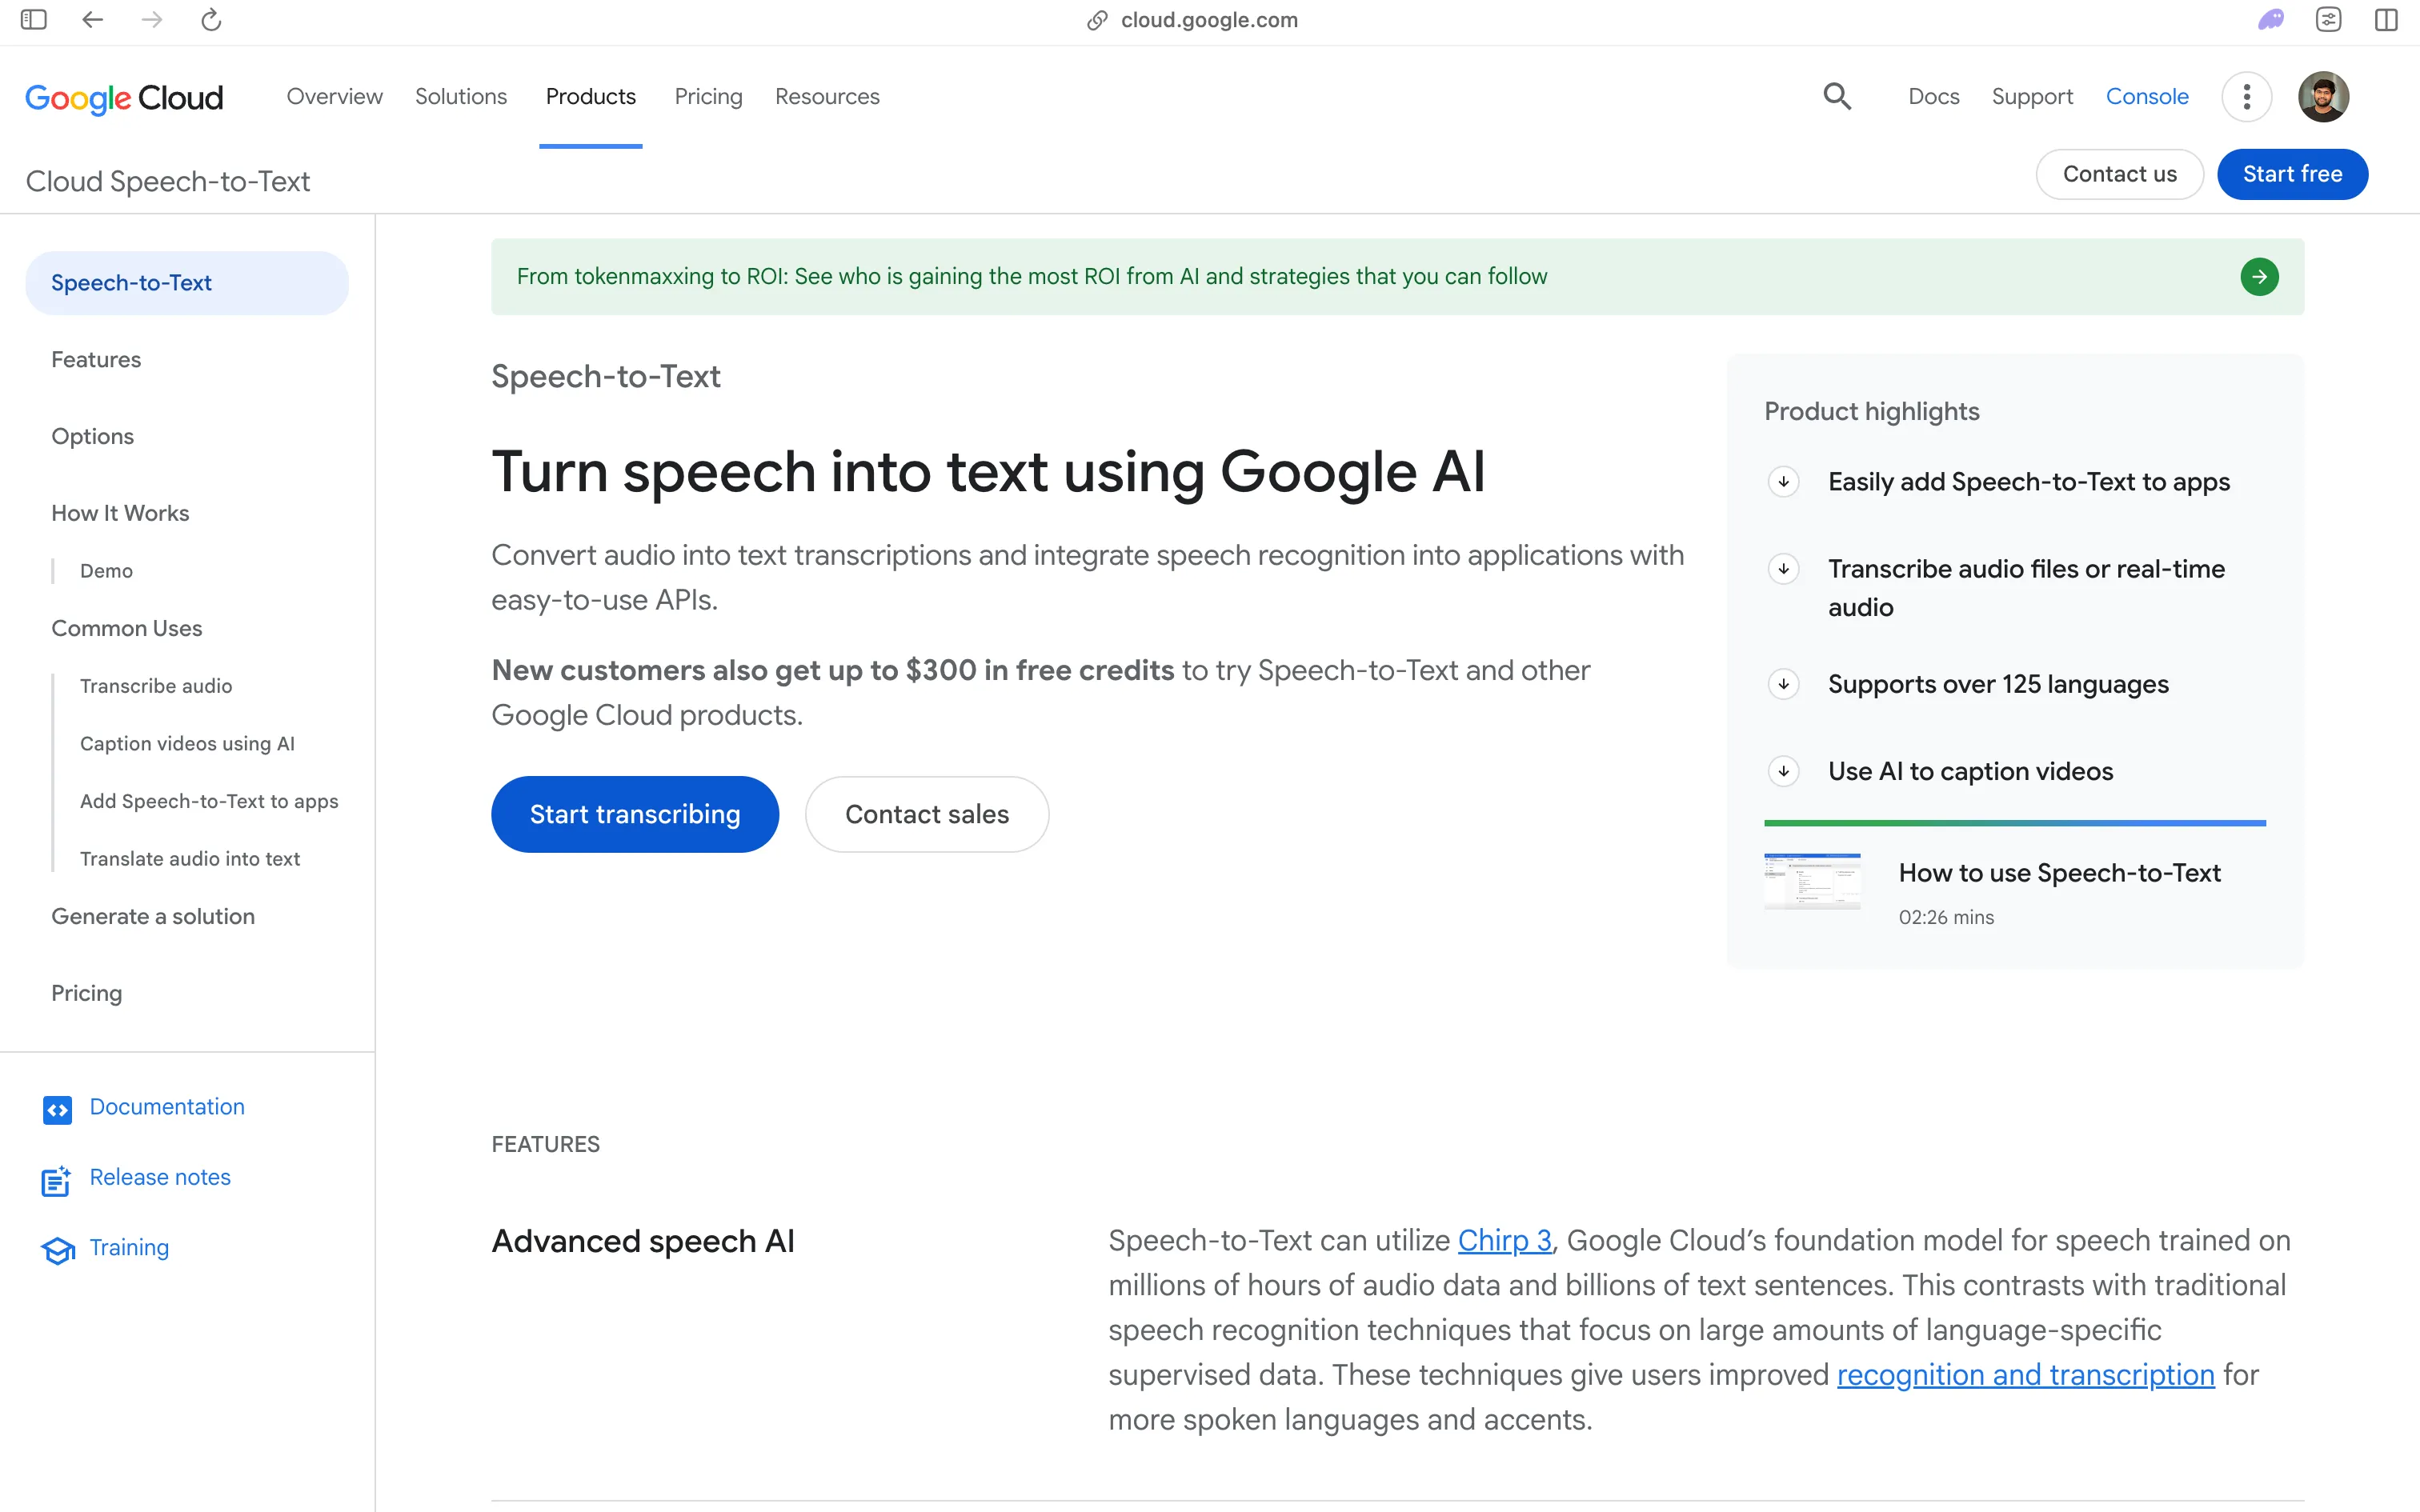The image size is (2420, 1512).
Task: Select Speech-to-Text in the sidebar
Action: coord(187,283)
